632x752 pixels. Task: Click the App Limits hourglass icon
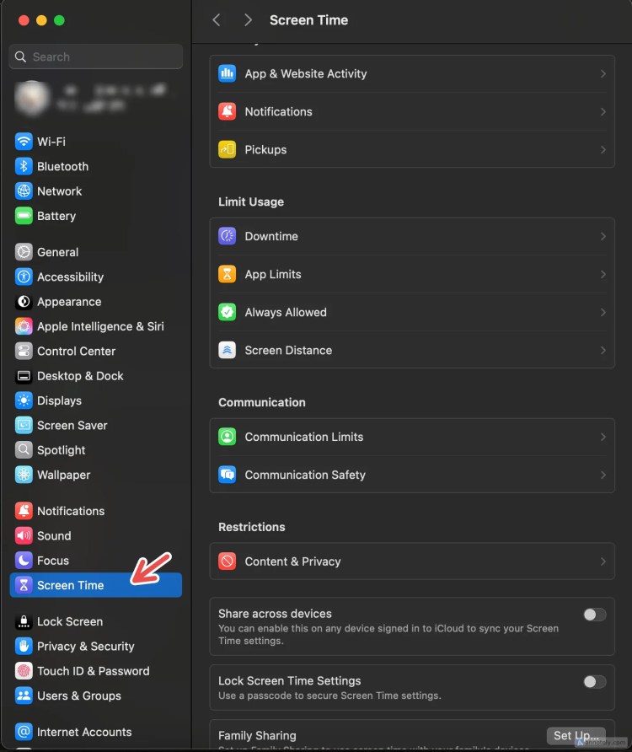click(227, 274)
